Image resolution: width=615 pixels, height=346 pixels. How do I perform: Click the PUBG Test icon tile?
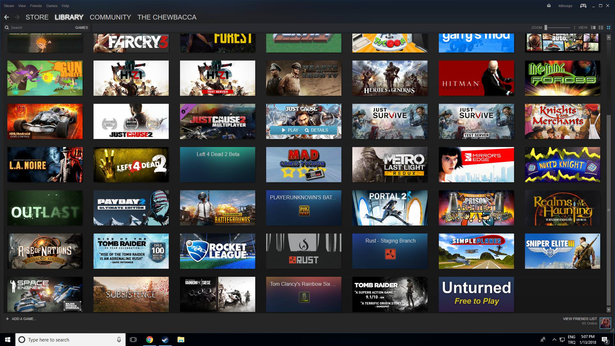[304, 210]
